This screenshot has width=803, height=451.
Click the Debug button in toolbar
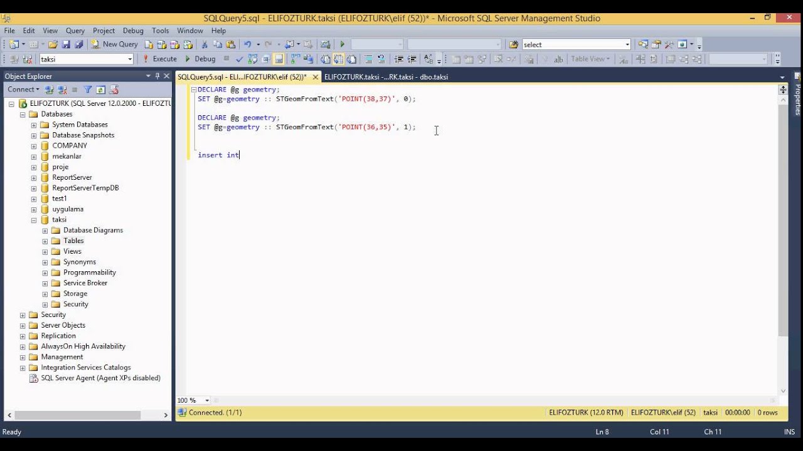[x=199, y=59]
